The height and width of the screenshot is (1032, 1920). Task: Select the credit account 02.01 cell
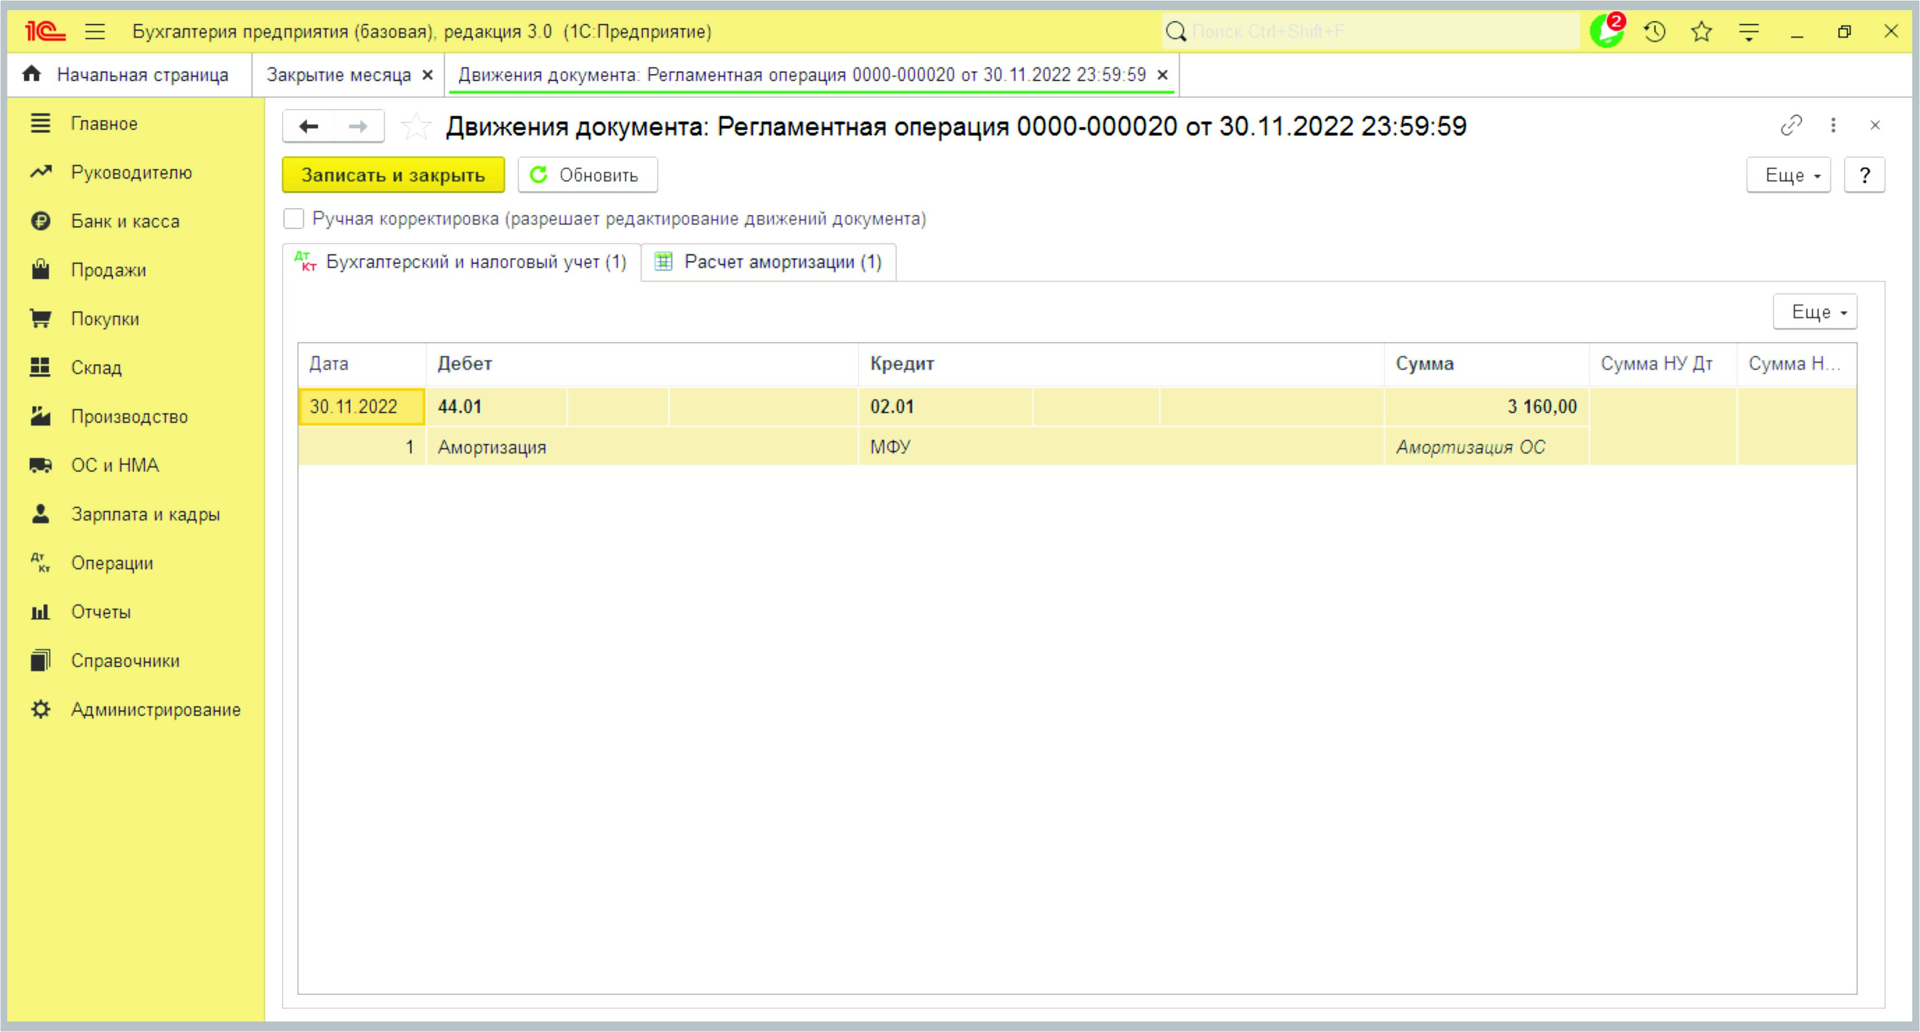[x=946, y=407]
